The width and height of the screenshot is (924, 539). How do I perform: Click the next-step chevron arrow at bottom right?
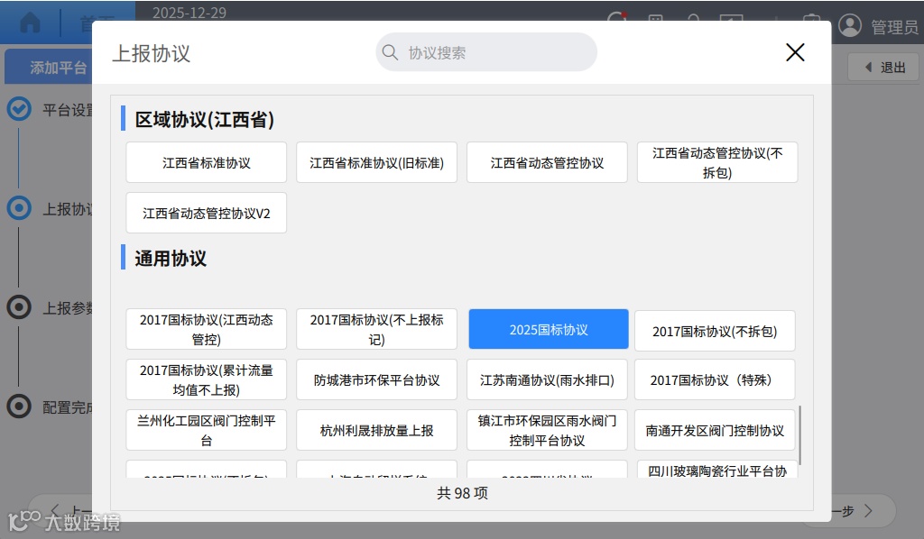pyautogui.click(x=868, y=510)
